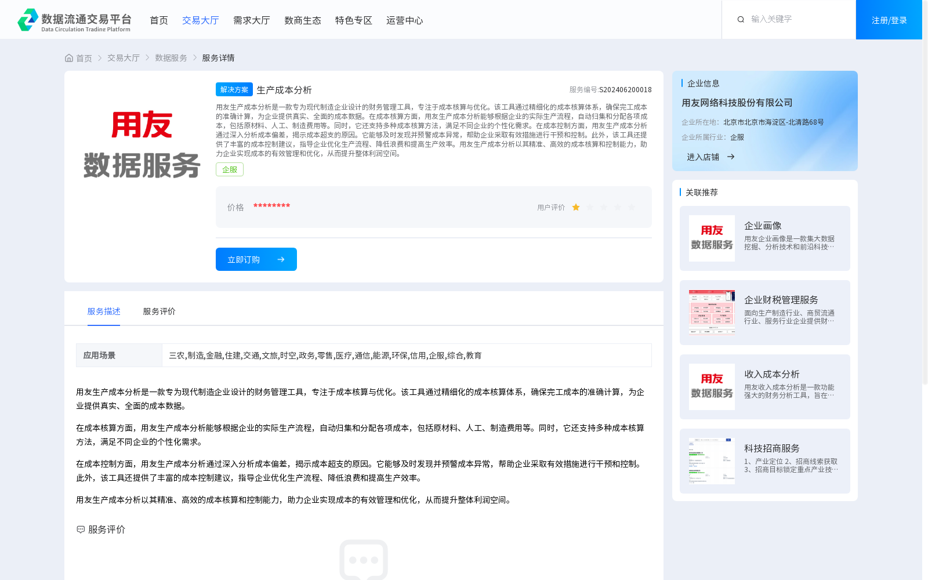Click the company name 用友网络科技股份有限公司

(737, 103)
